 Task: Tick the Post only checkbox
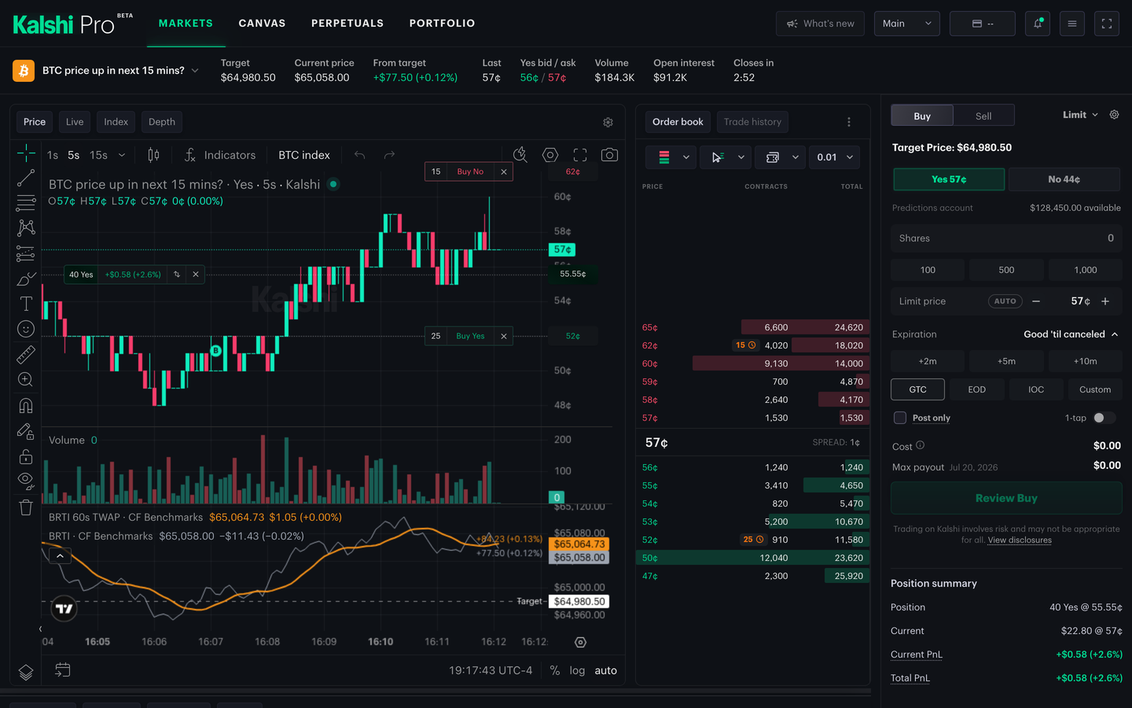(900, 418)
